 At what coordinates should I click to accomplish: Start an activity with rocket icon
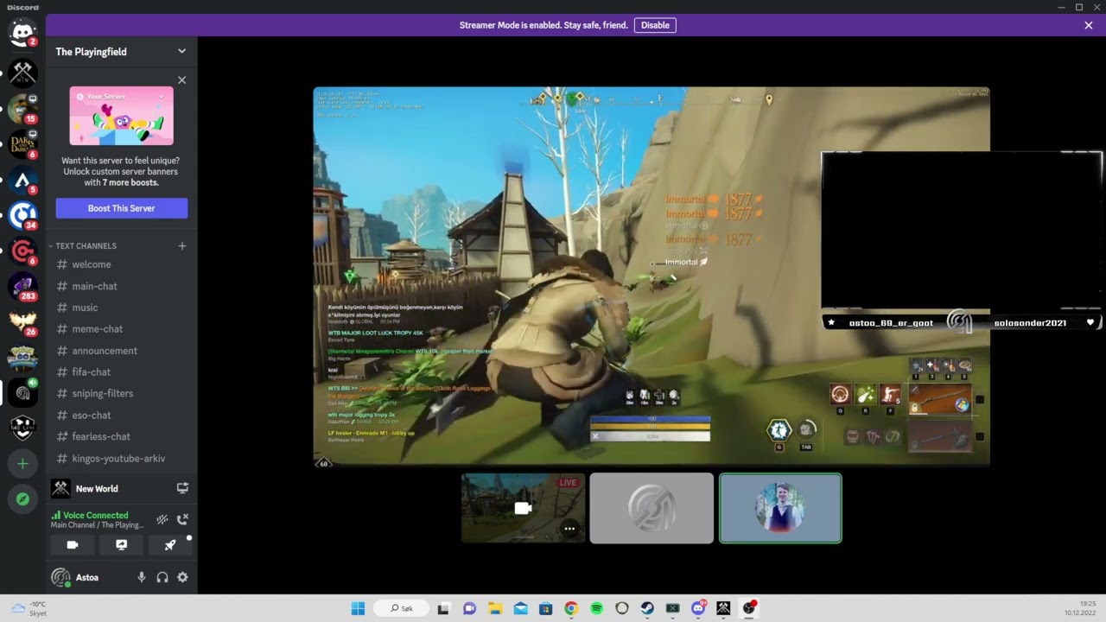pyautogui.click(x=170, y=545)
